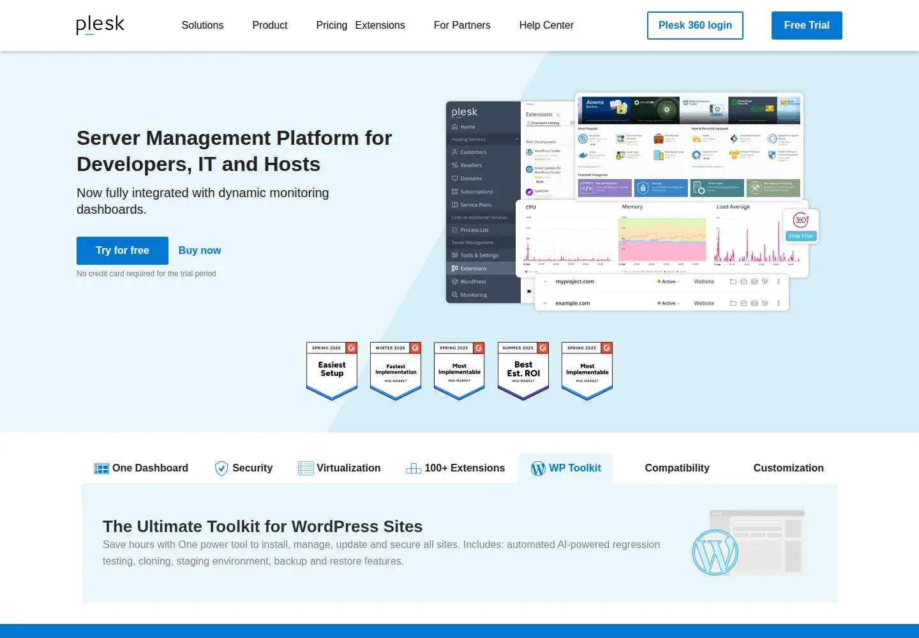Click "The Ultimate Toolkit for WordPress Sites" heading

pyautogui.click(x=262, y=526)
